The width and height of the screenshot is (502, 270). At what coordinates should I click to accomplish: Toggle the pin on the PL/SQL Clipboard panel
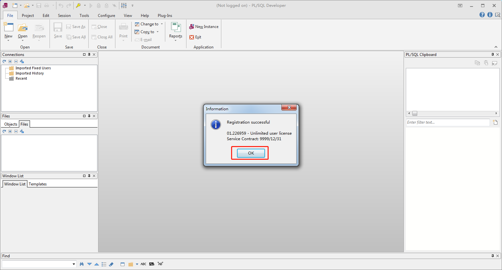pyautogui.click(x=493, y=55)
